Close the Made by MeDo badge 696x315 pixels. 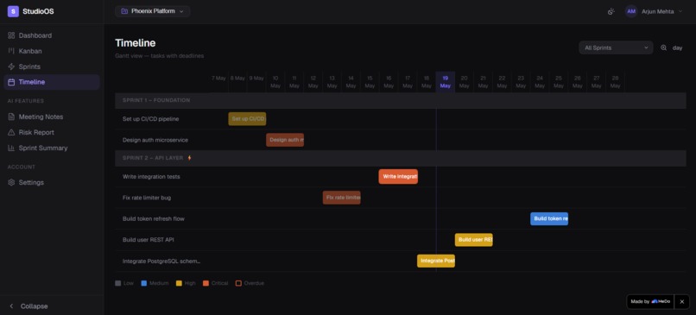pyautogui.click(x=682, y=302)
